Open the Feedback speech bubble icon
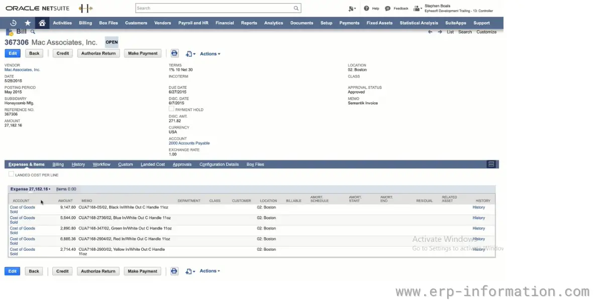This screenshot has width=603, height=301. 387,9
